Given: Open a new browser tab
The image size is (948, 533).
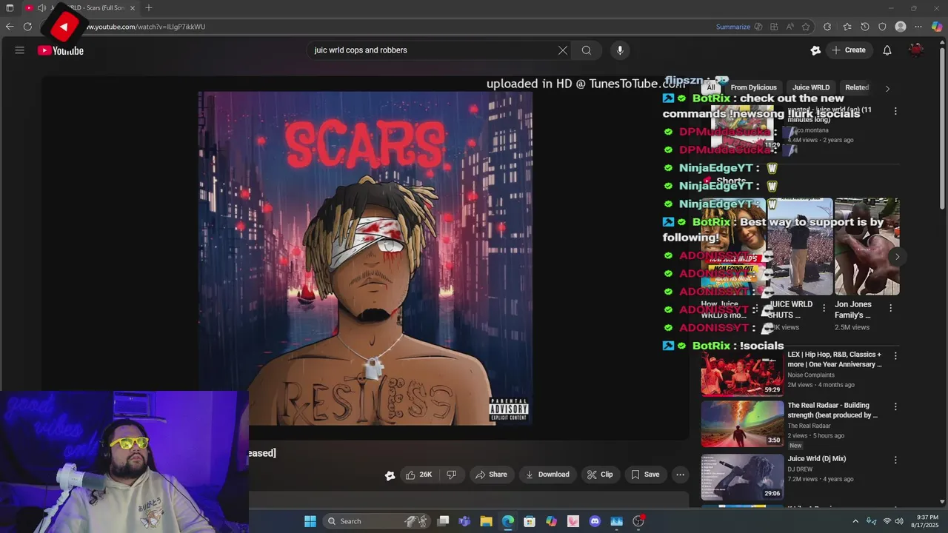Looking at the screenshot, I should (149, 7).
